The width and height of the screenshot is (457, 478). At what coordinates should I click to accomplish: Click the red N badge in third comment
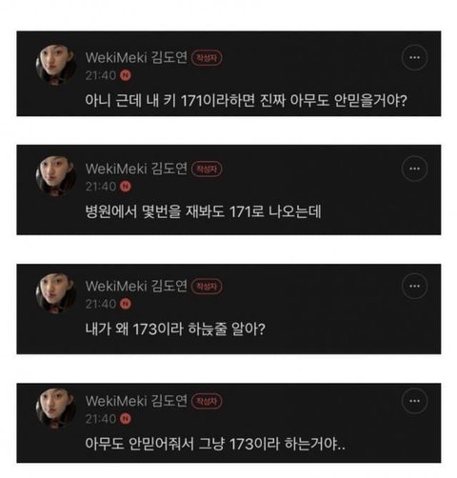click(126, 304)
